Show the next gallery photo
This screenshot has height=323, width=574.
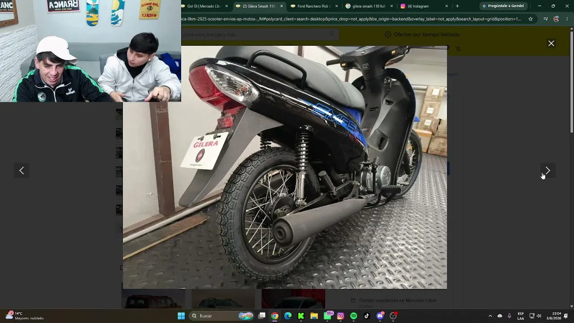click(548, 170)
